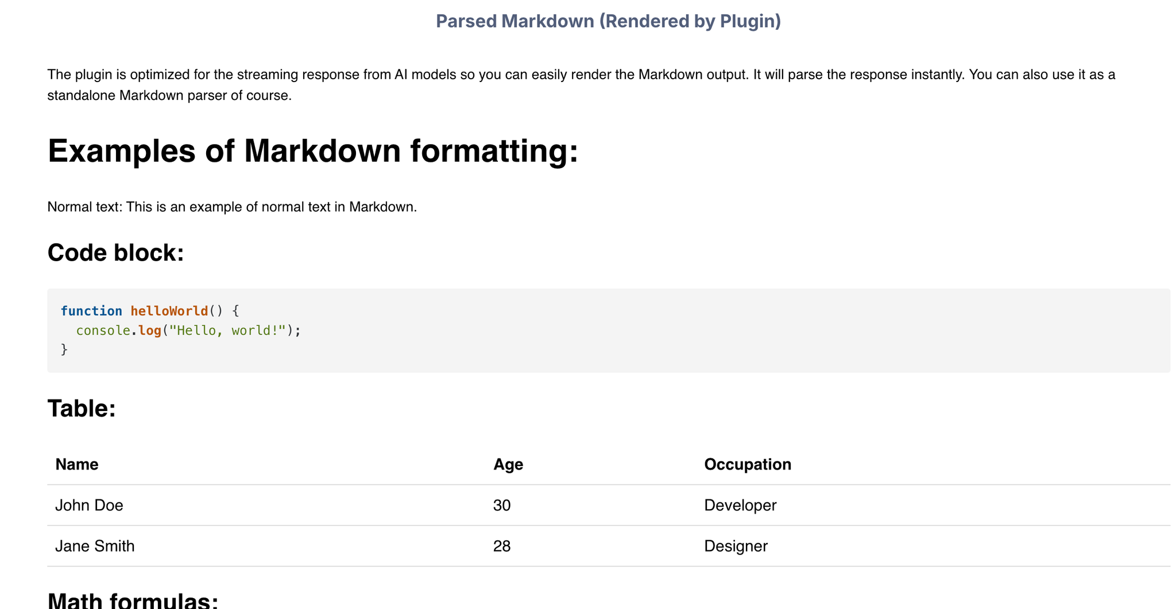The width and height of the screenshot is (1176, 609).
Task: Click the Normal text example paragraph
Action: (x=232, y=207)
